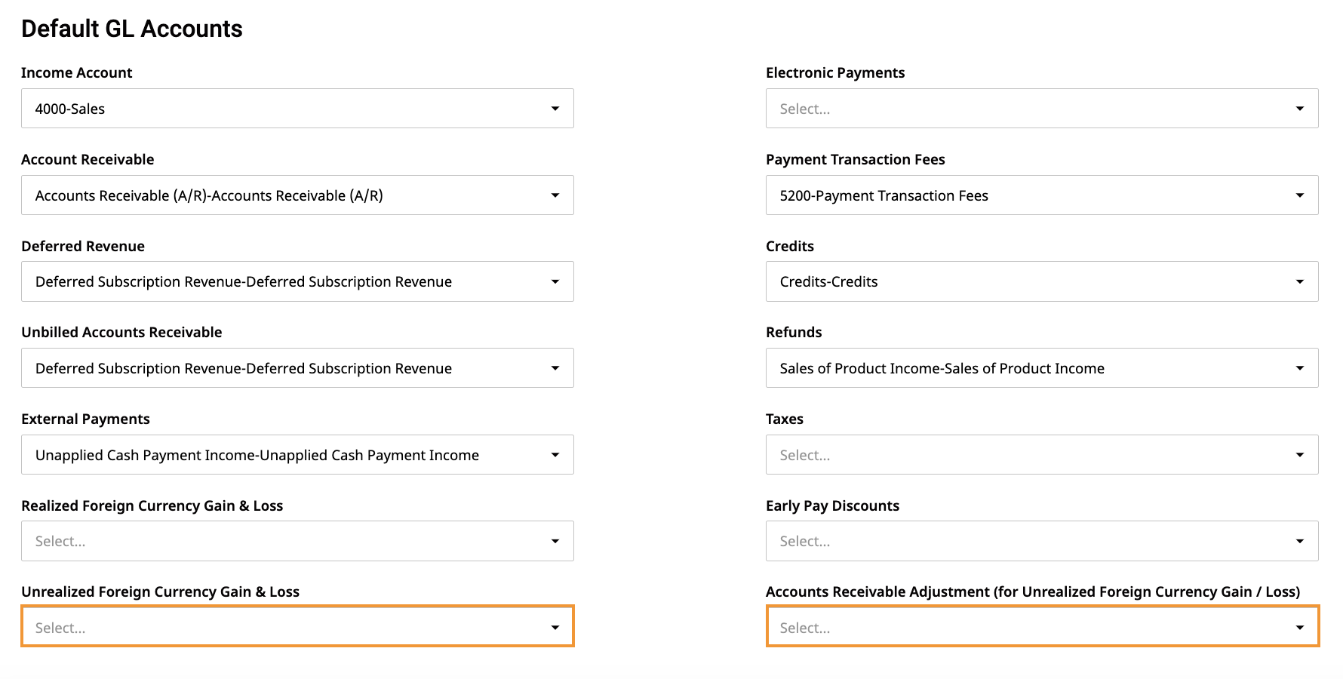Open the Refunds account dropdown
This screenshot has height=679, width=1343.
1042,368
